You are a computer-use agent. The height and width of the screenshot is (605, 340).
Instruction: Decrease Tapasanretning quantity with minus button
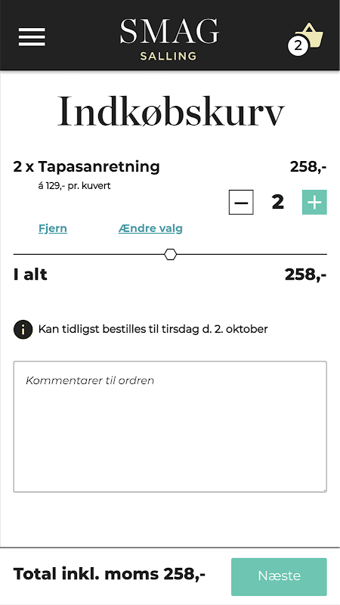[x=241, y=202]
